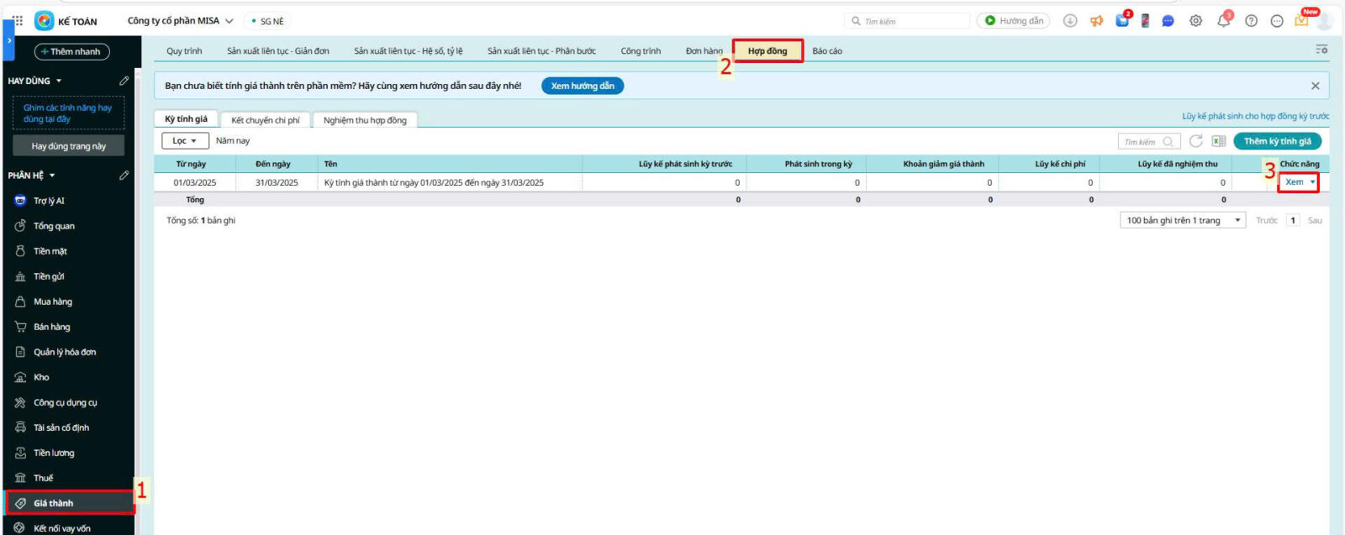Image resolution: width=1345 pixels, height=535 pixels.
Task: Select the Công trình tab
Action: [641, 51]
